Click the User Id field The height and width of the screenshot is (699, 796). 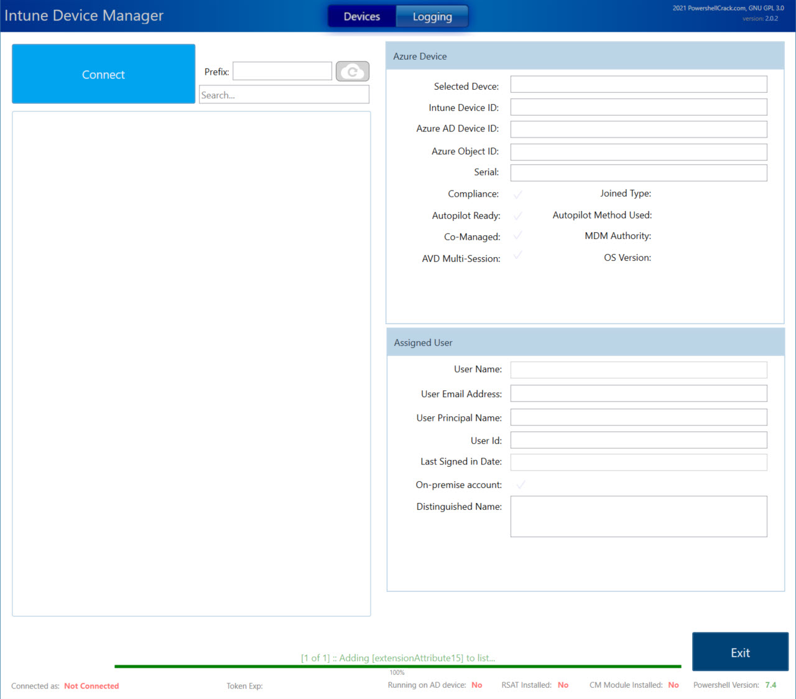639,440
